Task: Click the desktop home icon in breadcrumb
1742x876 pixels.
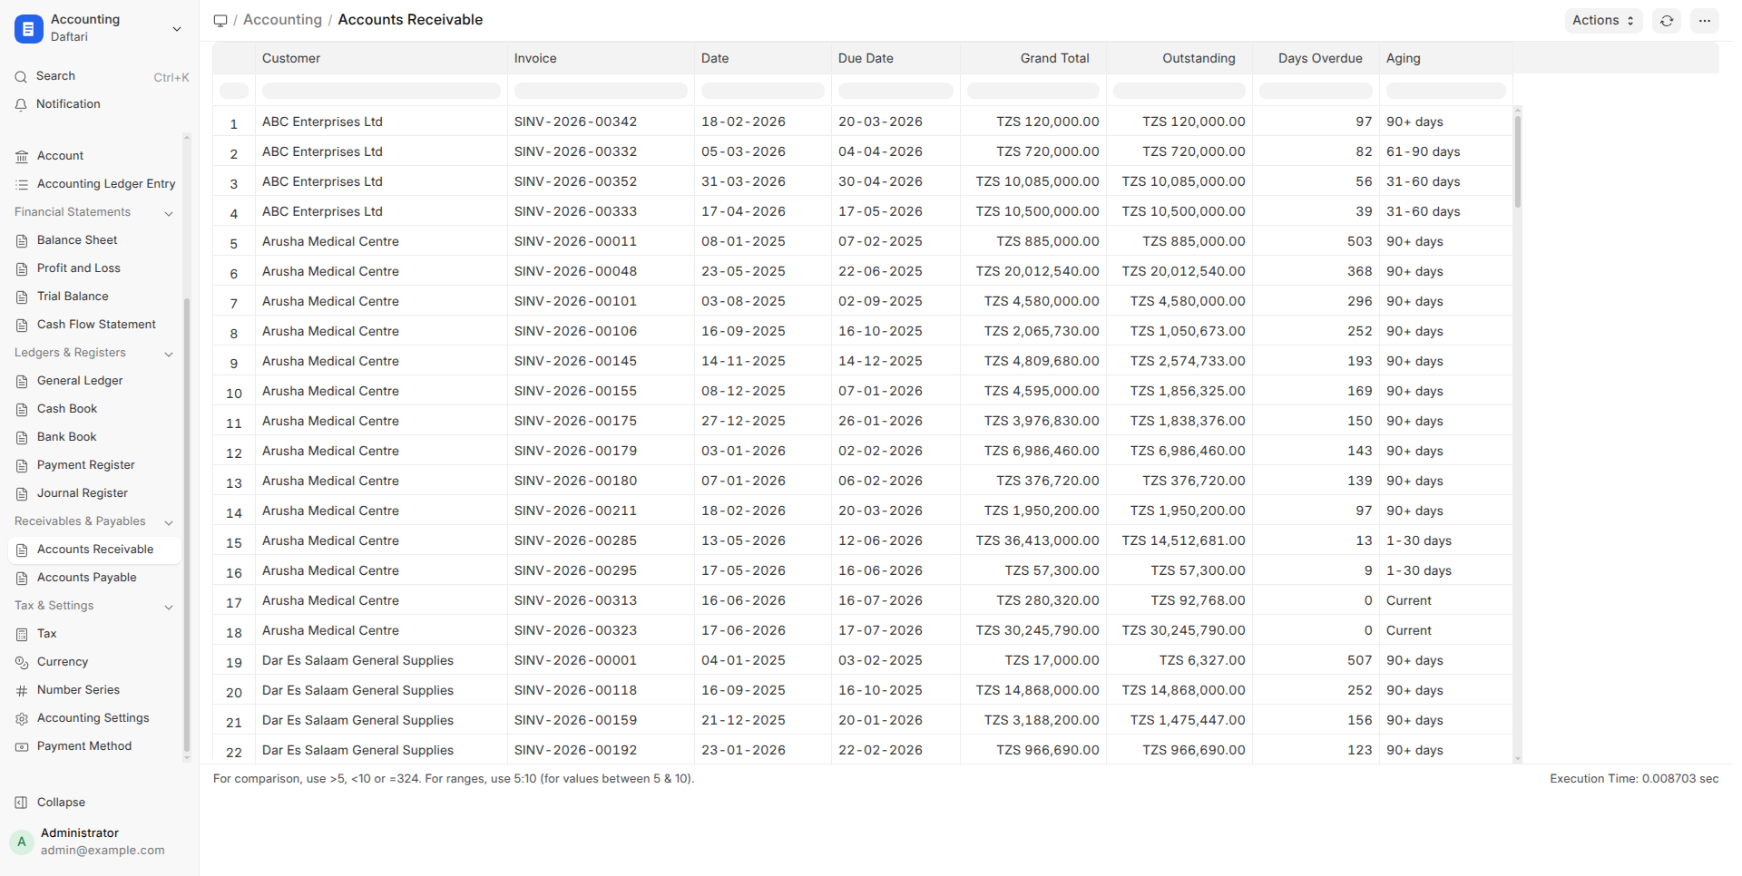Action: (x=220, y=20)
